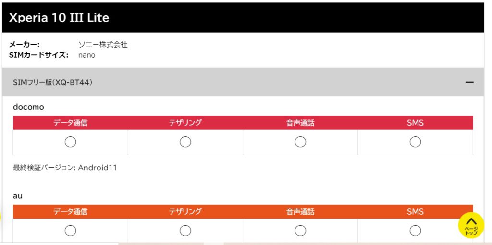Click the ソニー株式会社 maker name
This screenshot has height=245, width=492.
(103, 45)
